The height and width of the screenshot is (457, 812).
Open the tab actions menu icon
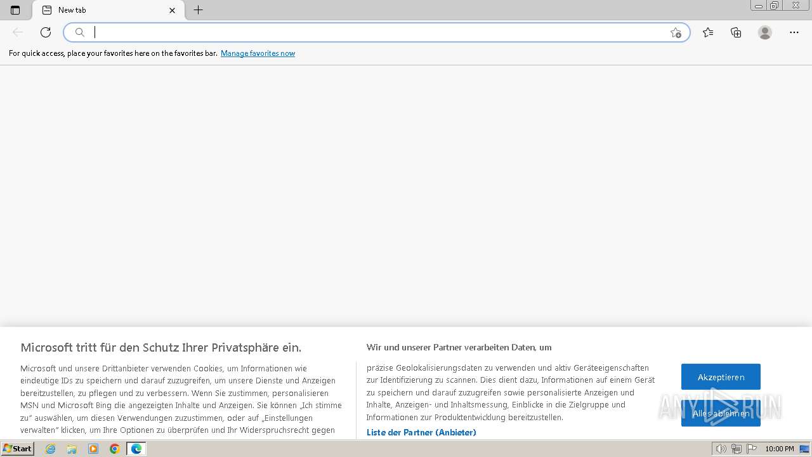tap(15, 10)
